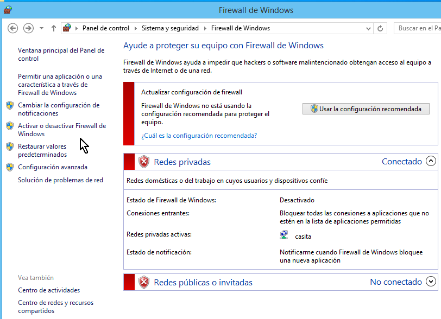The image size is (441, 319).
Task: Open the recent locations dropdown arrow
Action: click(x=42, y=28)
